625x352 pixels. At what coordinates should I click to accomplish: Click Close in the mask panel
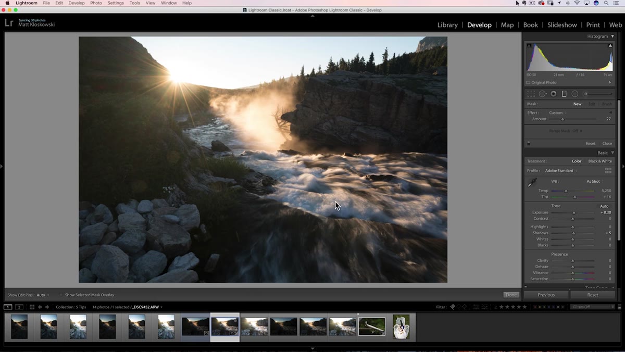[607, 144]
